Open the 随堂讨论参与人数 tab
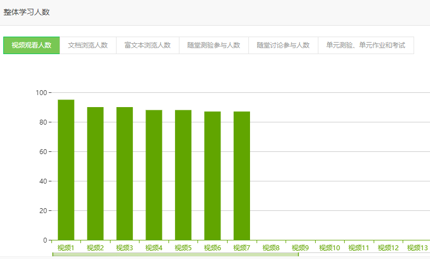 283,45
